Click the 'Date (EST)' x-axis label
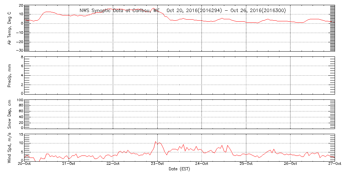 [x=179, y=169]
